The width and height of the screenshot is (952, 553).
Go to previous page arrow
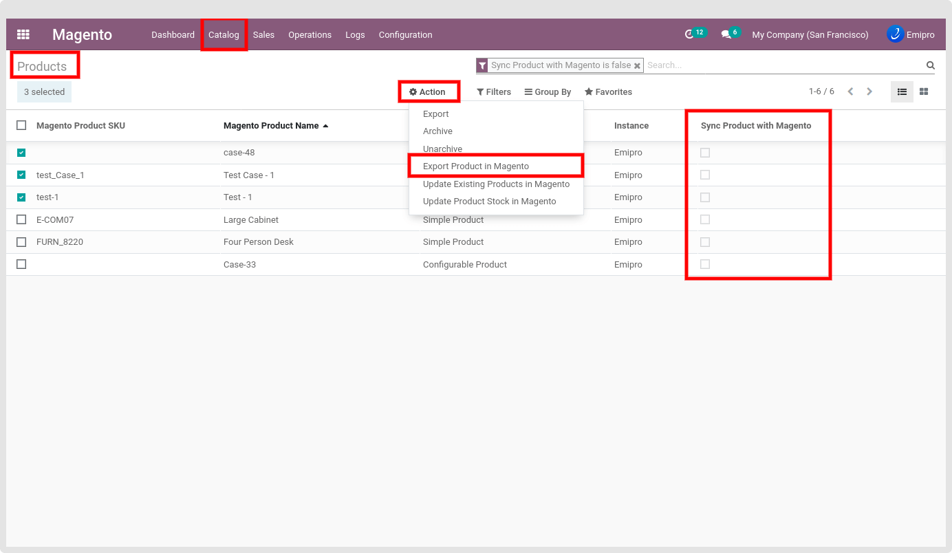click(x=850, y=91)
